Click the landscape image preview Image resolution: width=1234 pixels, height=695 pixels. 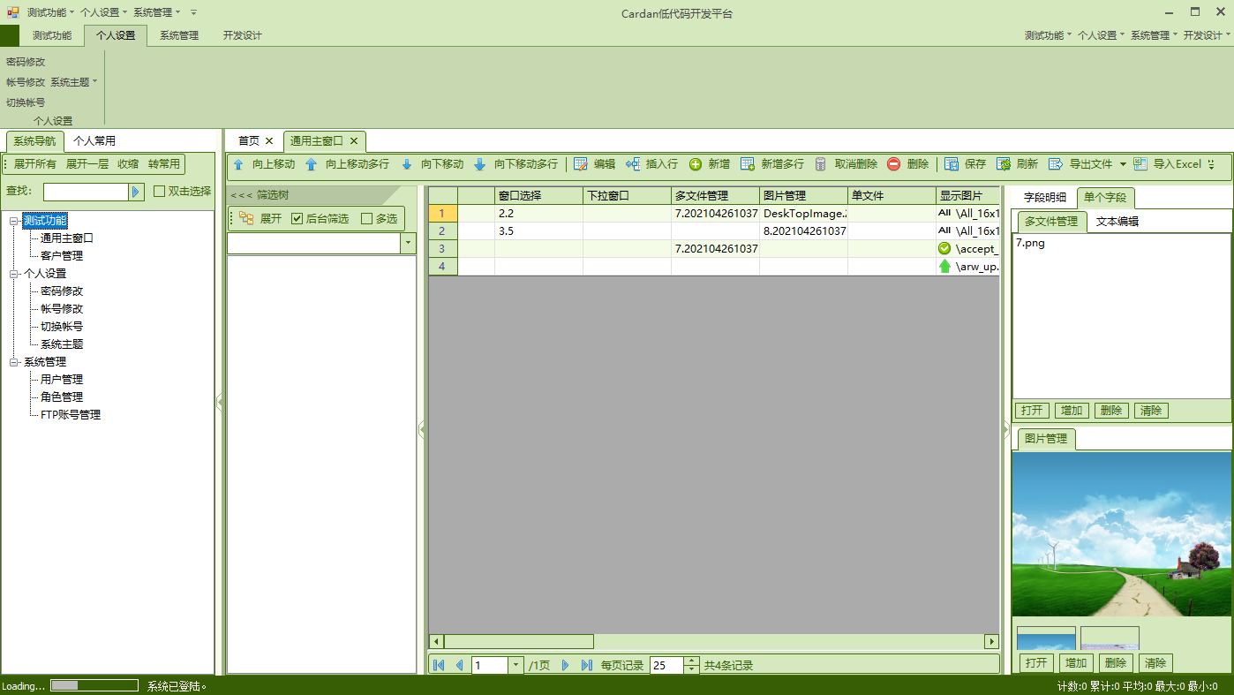pyautogui.click(x=1122, y=534)
